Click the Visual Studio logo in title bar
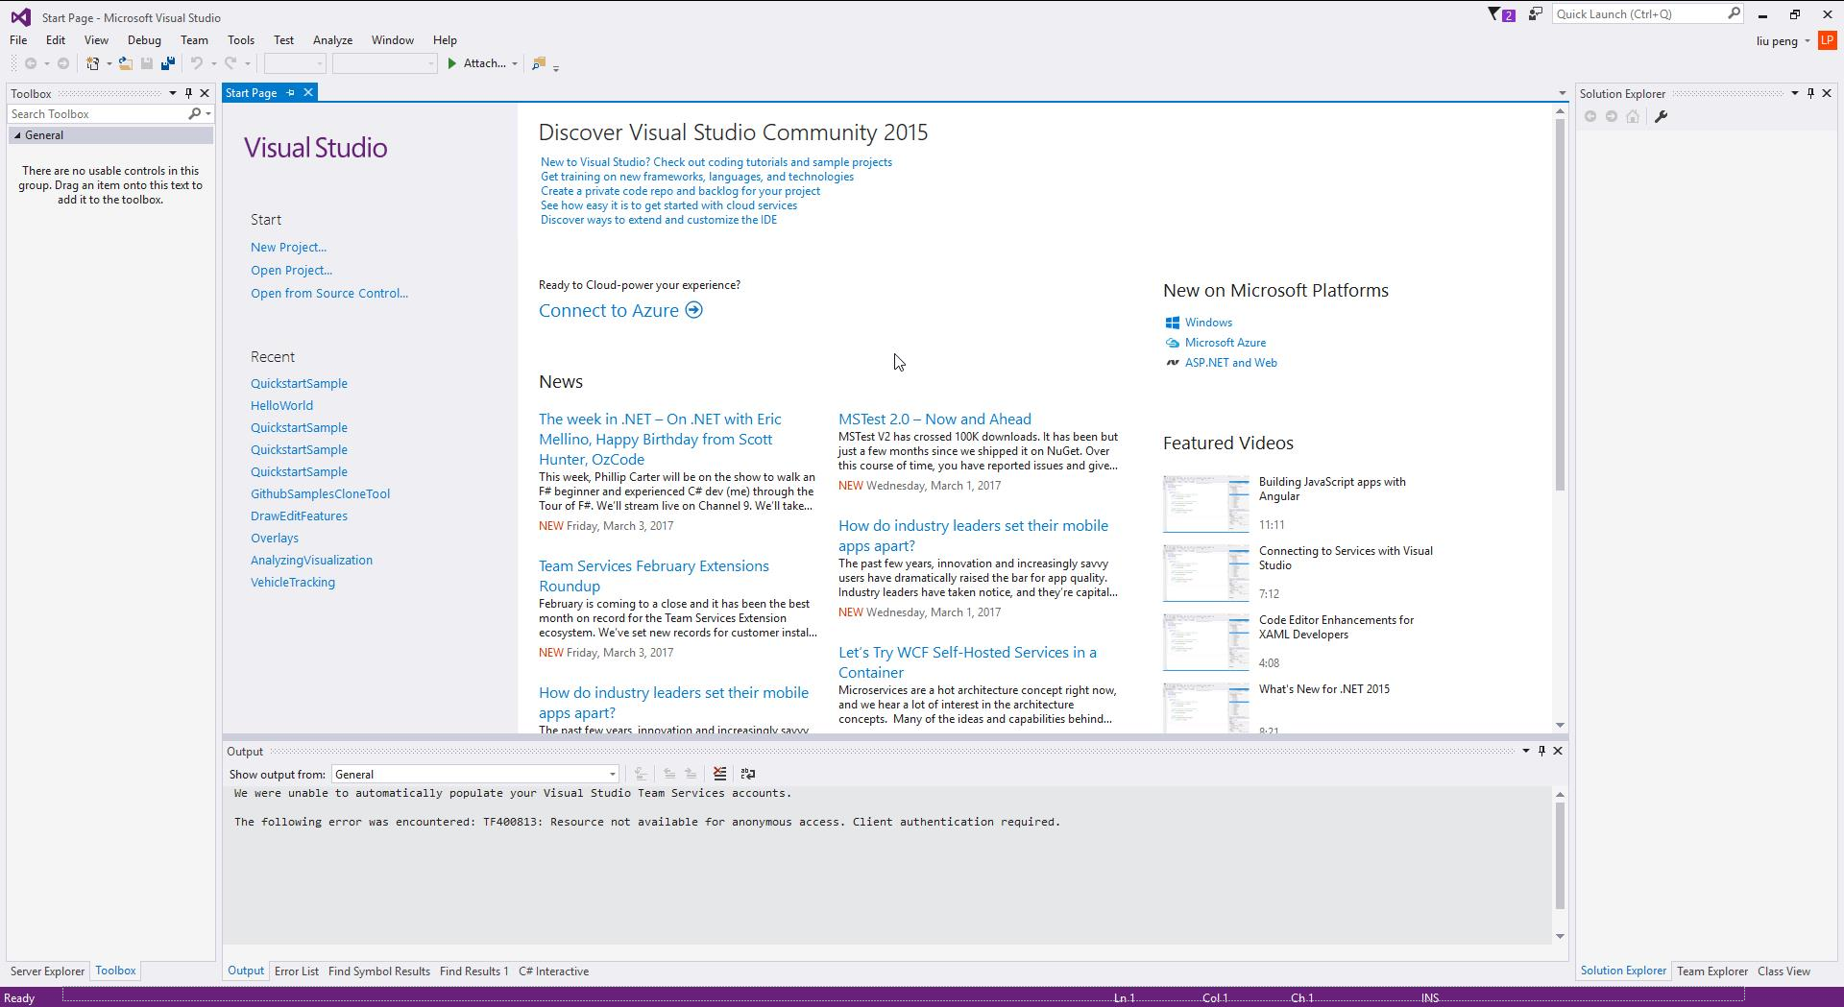Screen dimensions: 1844x1007 20,17
